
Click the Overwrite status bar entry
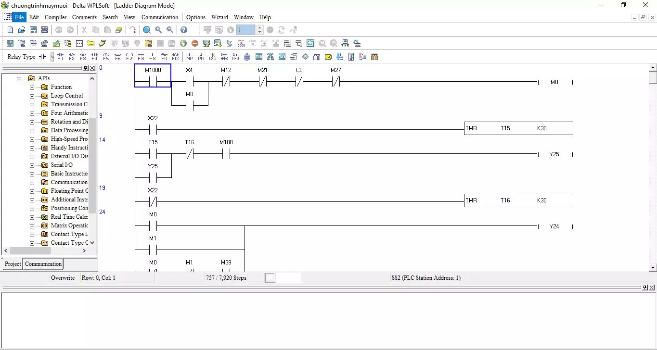(x=63, y=278)
